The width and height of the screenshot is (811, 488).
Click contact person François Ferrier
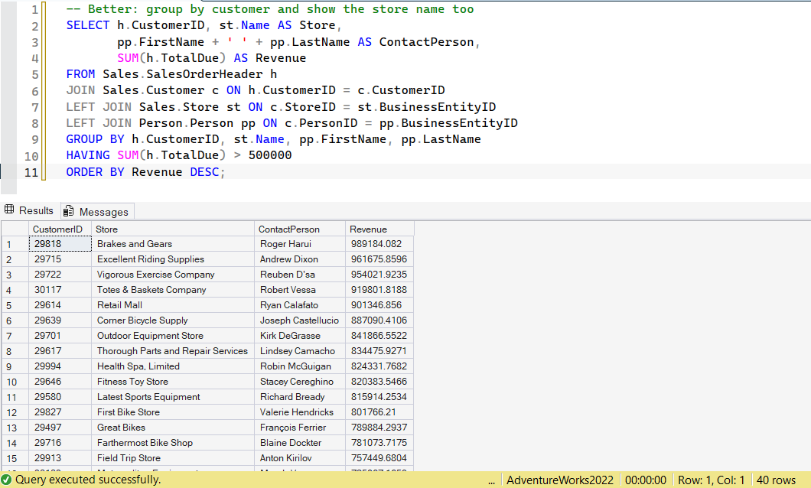point(299,428)
